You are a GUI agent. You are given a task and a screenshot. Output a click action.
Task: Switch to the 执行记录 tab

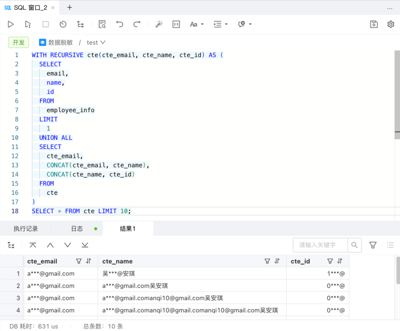[x=26, y=228]
